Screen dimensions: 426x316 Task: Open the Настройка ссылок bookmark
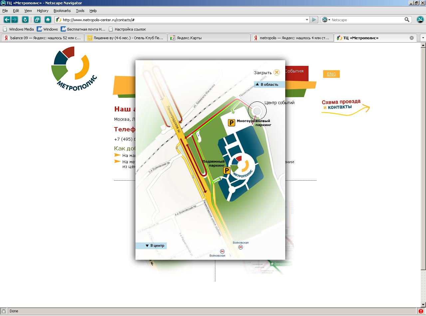pyautogui.click(x=127, y=29)
